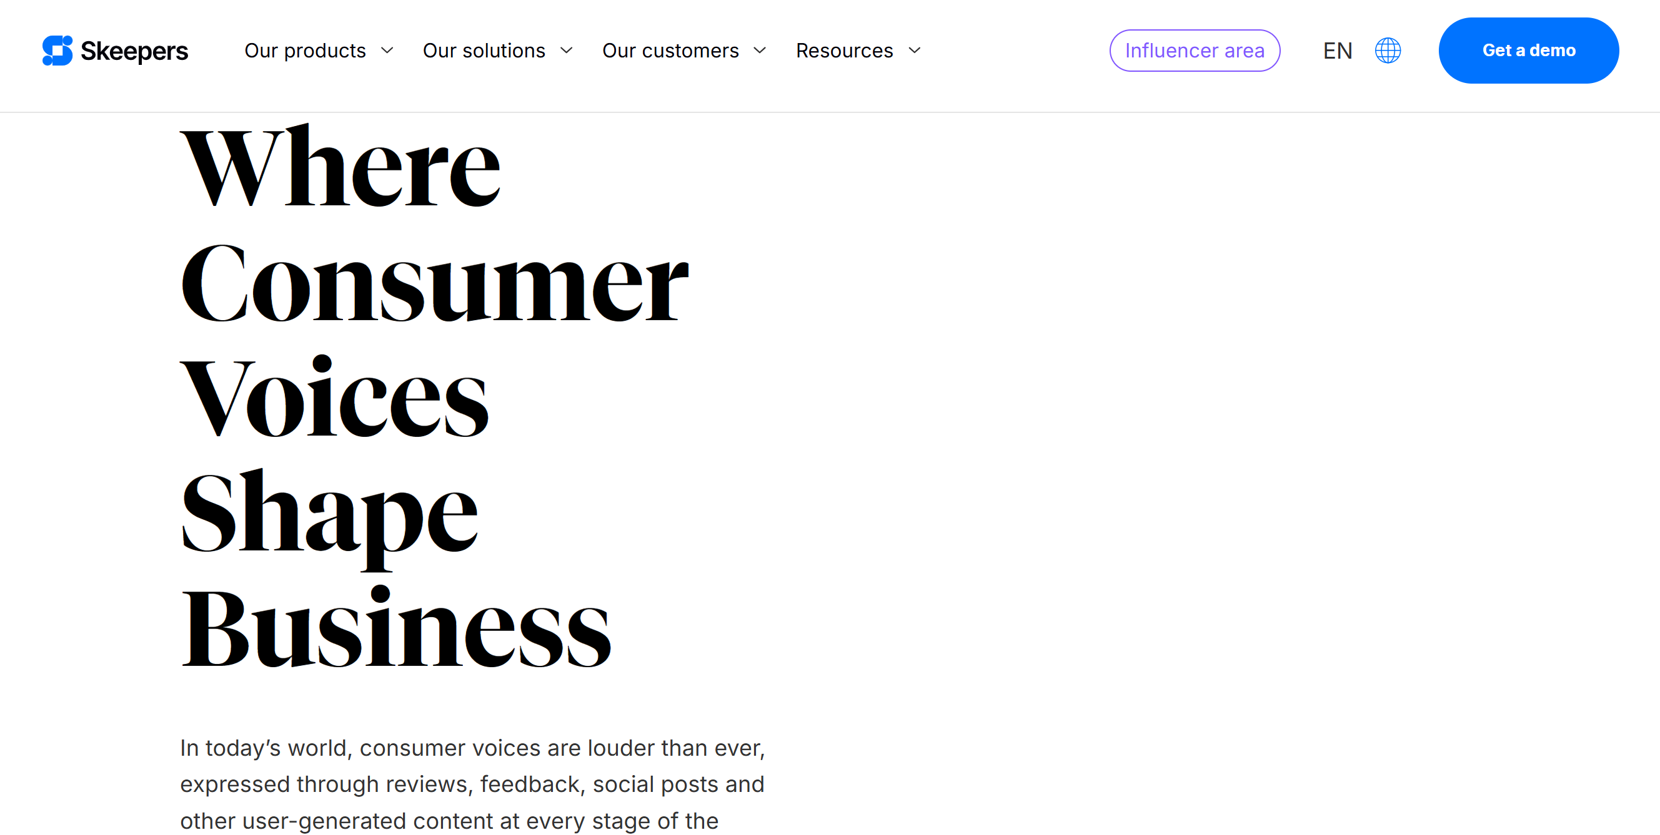Click the 'In today's world' paragraph

(x=472, y=784)
